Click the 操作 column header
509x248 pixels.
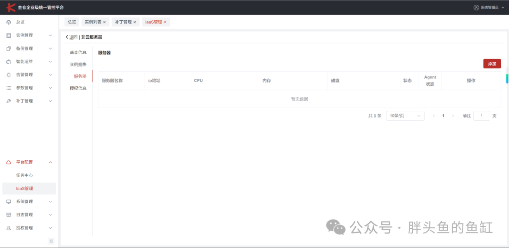click(471, 81)
